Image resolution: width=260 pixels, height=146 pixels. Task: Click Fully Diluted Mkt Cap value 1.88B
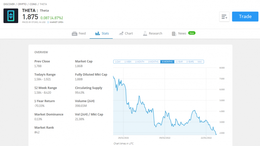coord(79,79)
